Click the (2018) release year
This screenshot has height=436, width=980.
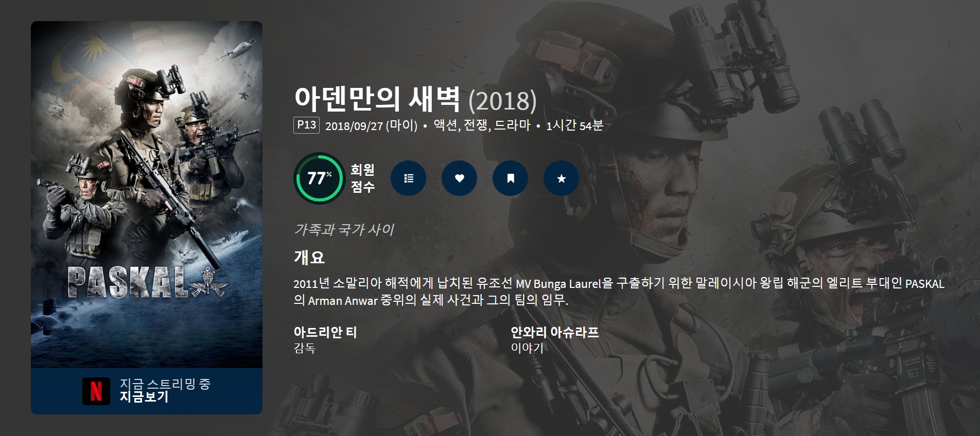click(x=502, y=101)
